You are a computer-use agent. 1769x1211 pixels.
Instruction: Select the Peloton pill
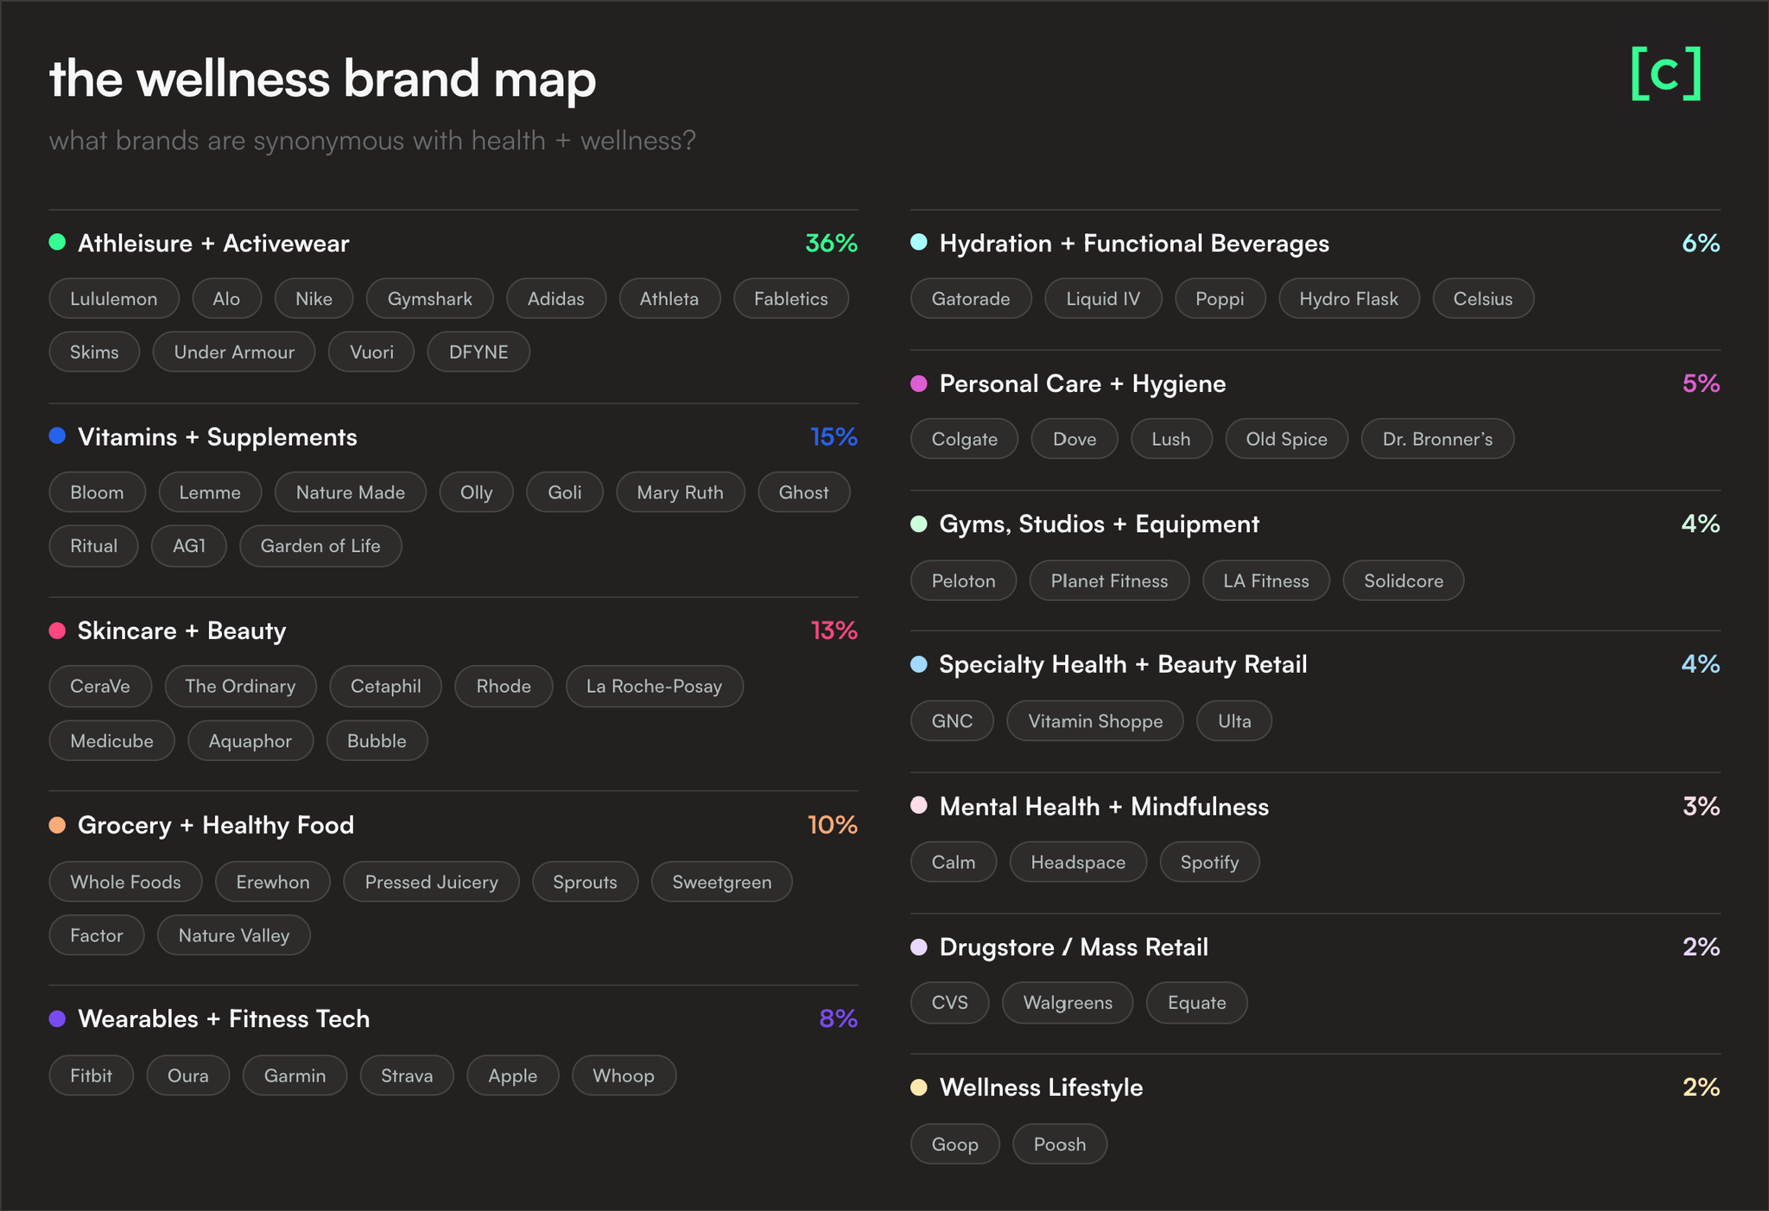coord(964,580)
